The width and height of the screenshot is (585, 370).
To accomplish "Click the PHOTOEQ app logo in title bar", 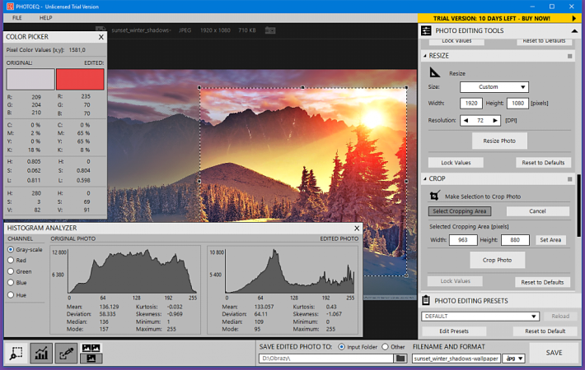I will coord(10,7).
